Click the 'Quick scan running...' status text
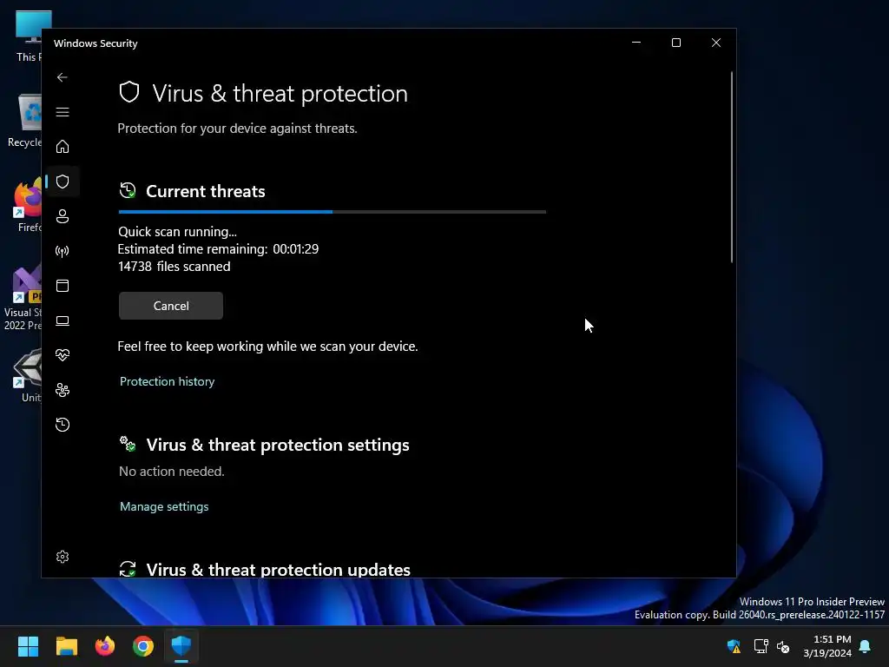 (177, 231)
